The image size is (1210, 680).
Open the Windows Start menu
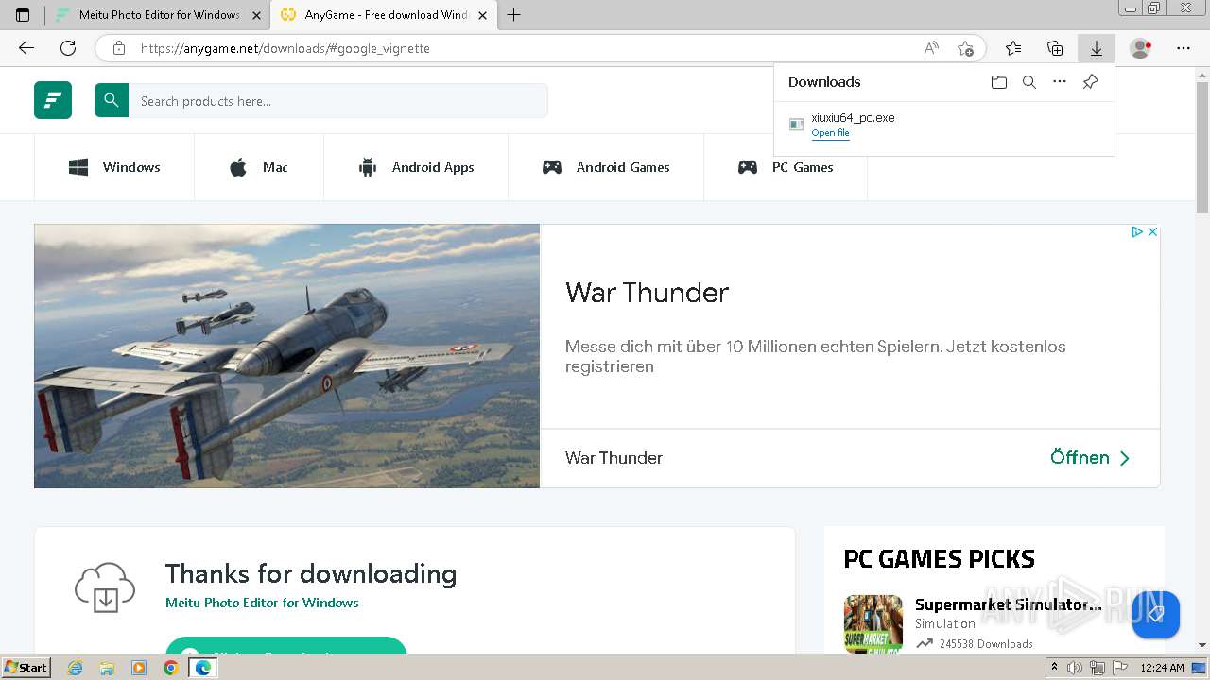coord(26,668)
